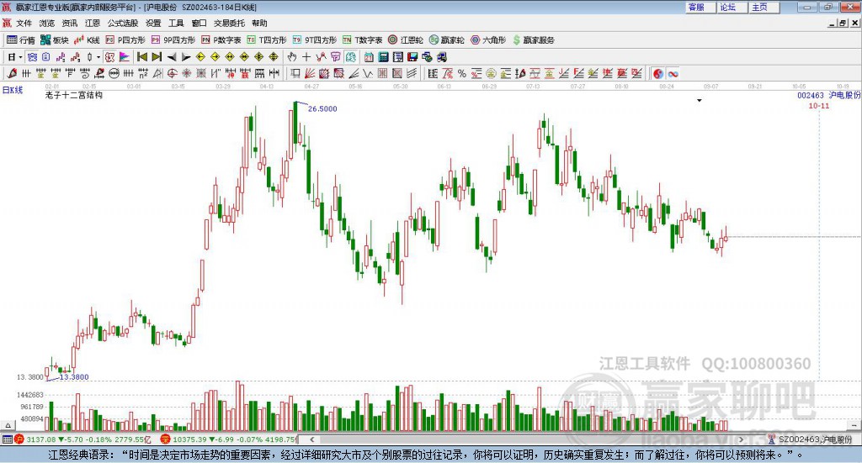Click Shenzhen index 10375.39 status entry
This screenshot has height=463, width=862.
coord(228,439)
